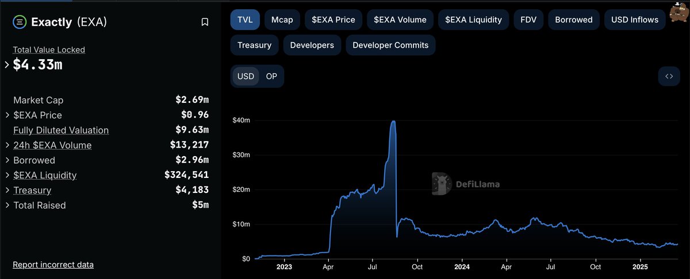Viewport: 690px width, 279px height.
Task: Show the Developer Commits chart series
Action: pyautogui.click(x=390, y=45)
